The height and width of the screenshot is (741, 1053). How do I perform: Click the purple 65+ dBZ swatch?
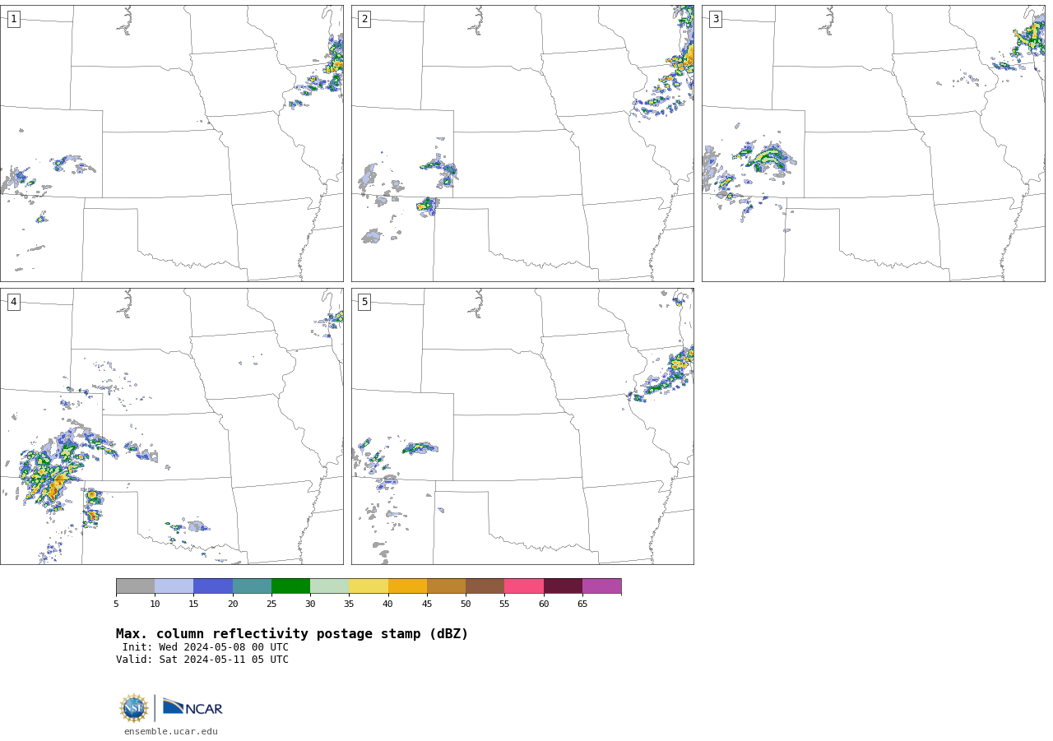point(601,586)
